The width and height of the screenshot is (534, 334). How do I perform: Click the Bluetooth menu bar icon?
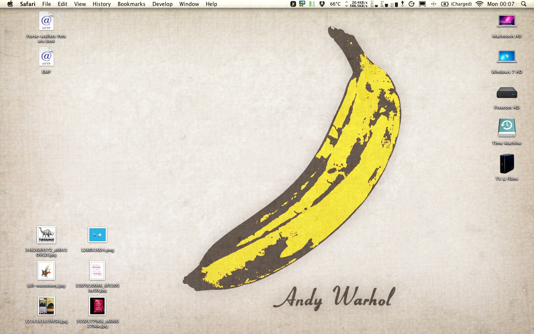pos(433,4)
